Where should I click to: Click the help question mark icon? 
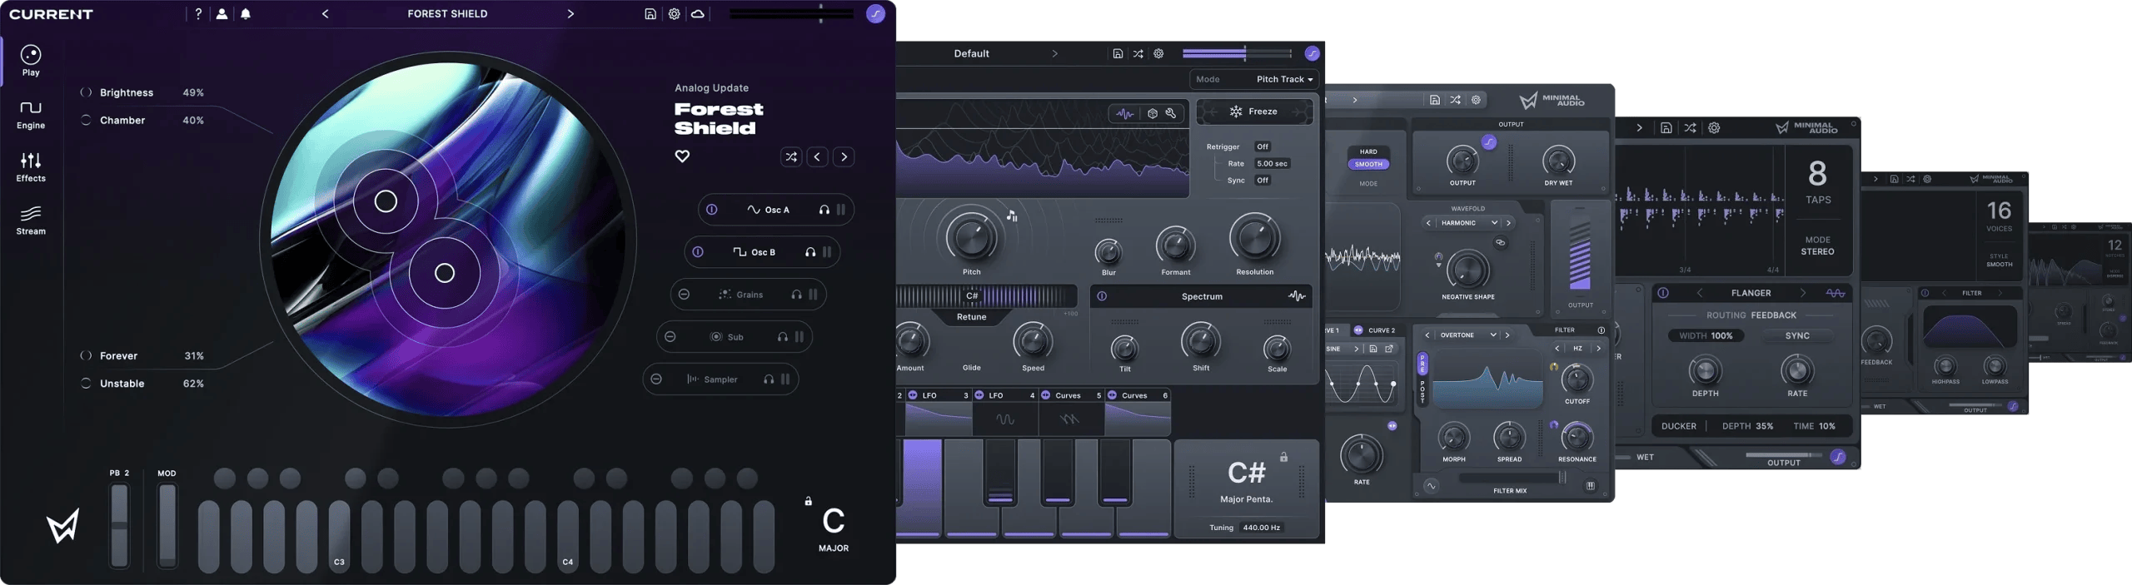pos(198,13)
